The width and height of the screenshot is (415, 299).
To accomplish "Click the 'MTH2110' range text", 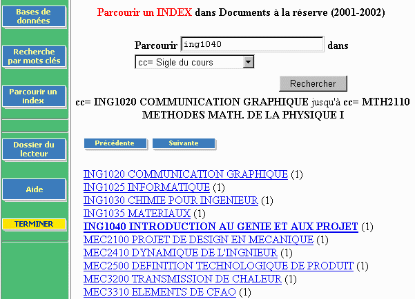I will click(x=385, y=102).
